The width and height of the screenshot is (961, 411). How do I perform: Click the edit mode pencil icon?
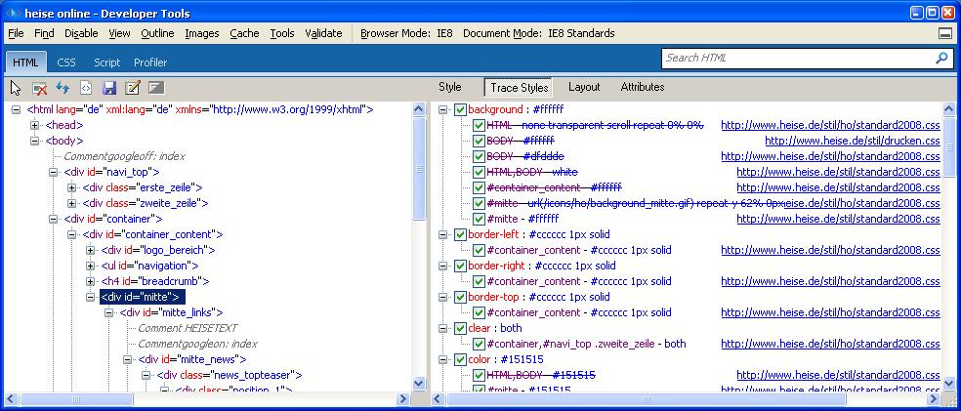pos(133,88)
